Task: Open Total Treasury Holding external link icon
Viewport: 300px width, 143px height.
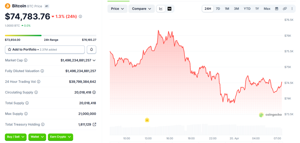Action: (x=94, y=125)
